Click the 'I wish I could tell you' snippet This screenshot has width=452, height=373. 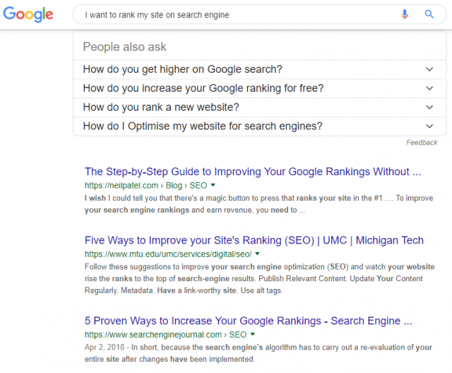[x=258, y=204]
